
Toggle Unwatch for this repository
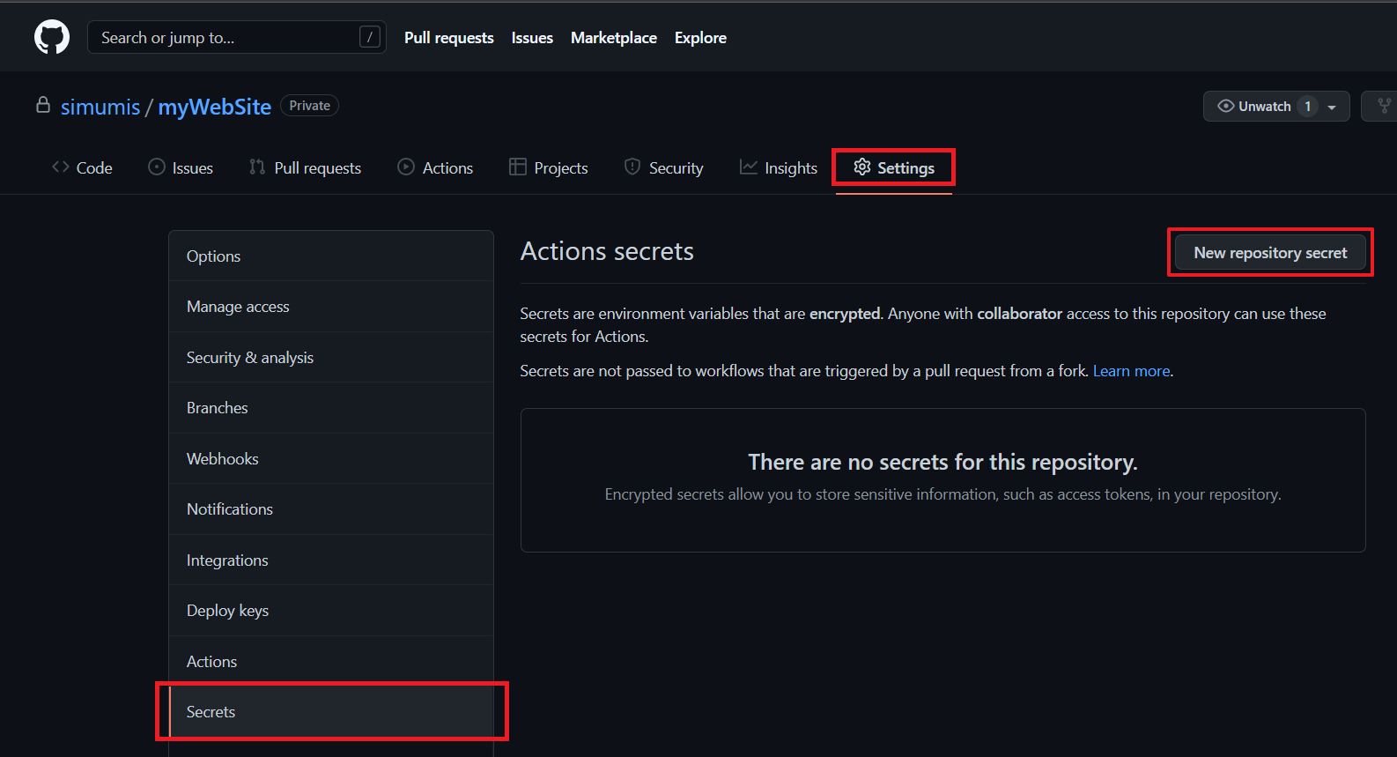[x=1255, y=106]
